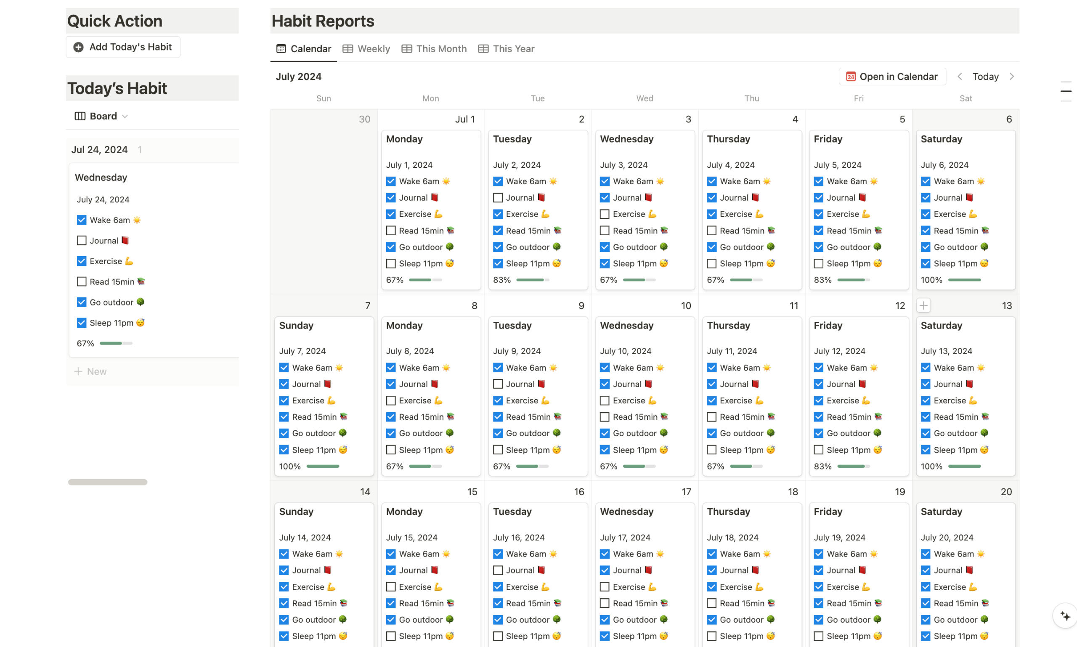
Task: Click the Weekly tab table icon
Action: click(x=348, y=49)
